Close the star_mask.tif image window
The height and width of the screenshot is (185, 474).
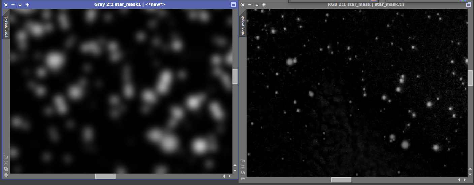[x=243, y=5]
